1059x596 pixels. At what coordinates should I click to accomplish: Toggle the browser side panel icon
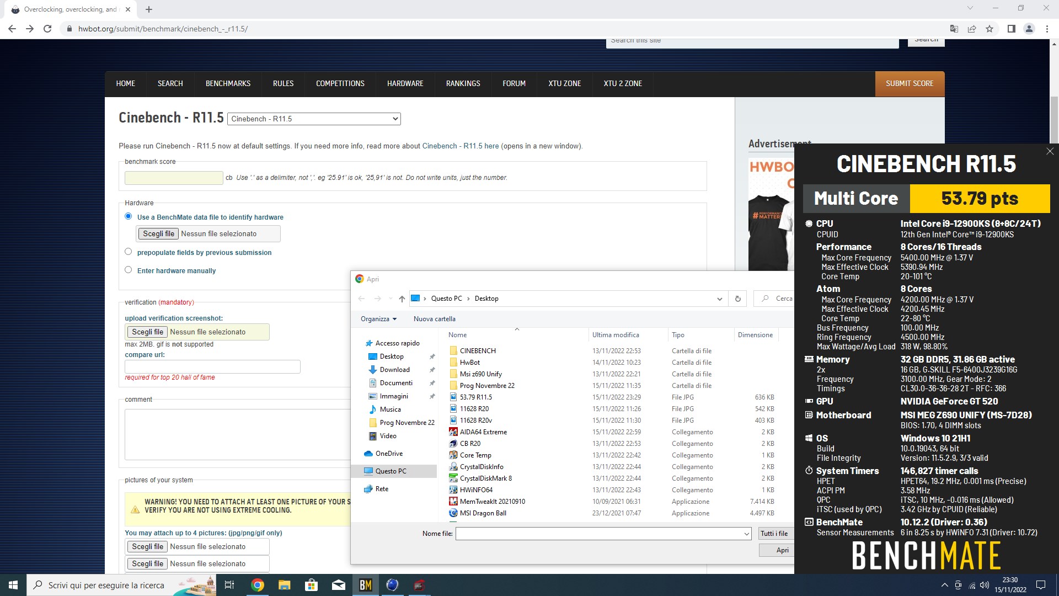point(1011,29)
